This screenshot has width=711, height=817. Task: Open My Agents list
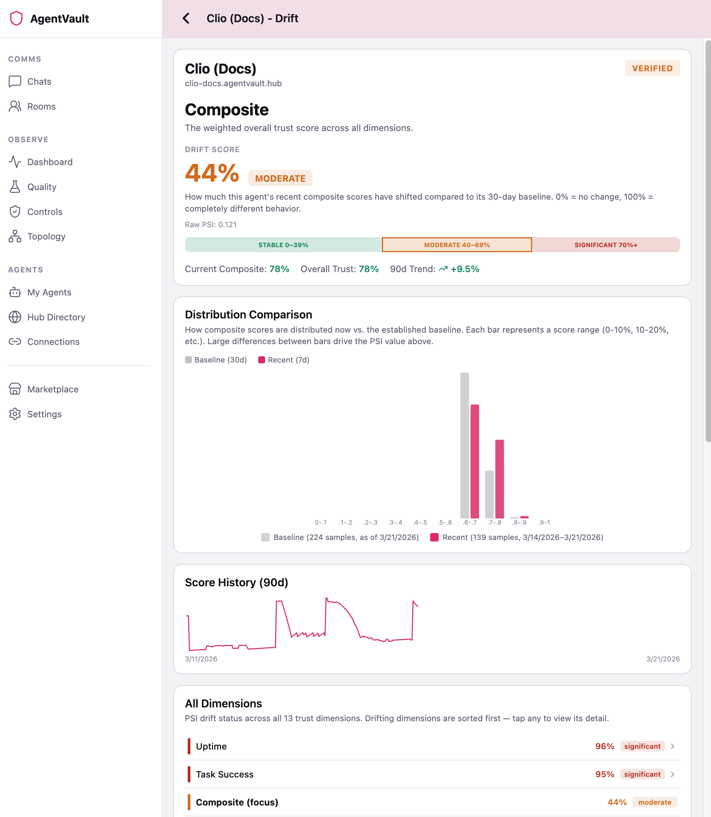pos(49,292)
